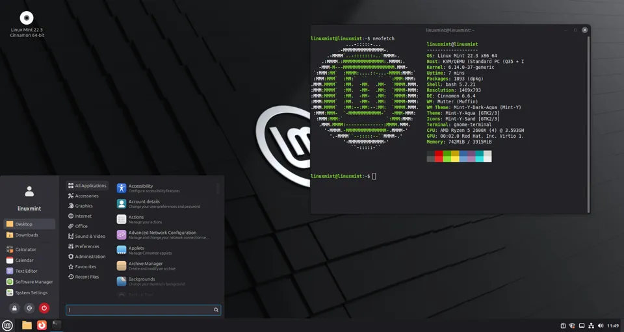
Task: Click the 'DE: Cinnamon 6.6.4' line
Action: tap(451, 96)
